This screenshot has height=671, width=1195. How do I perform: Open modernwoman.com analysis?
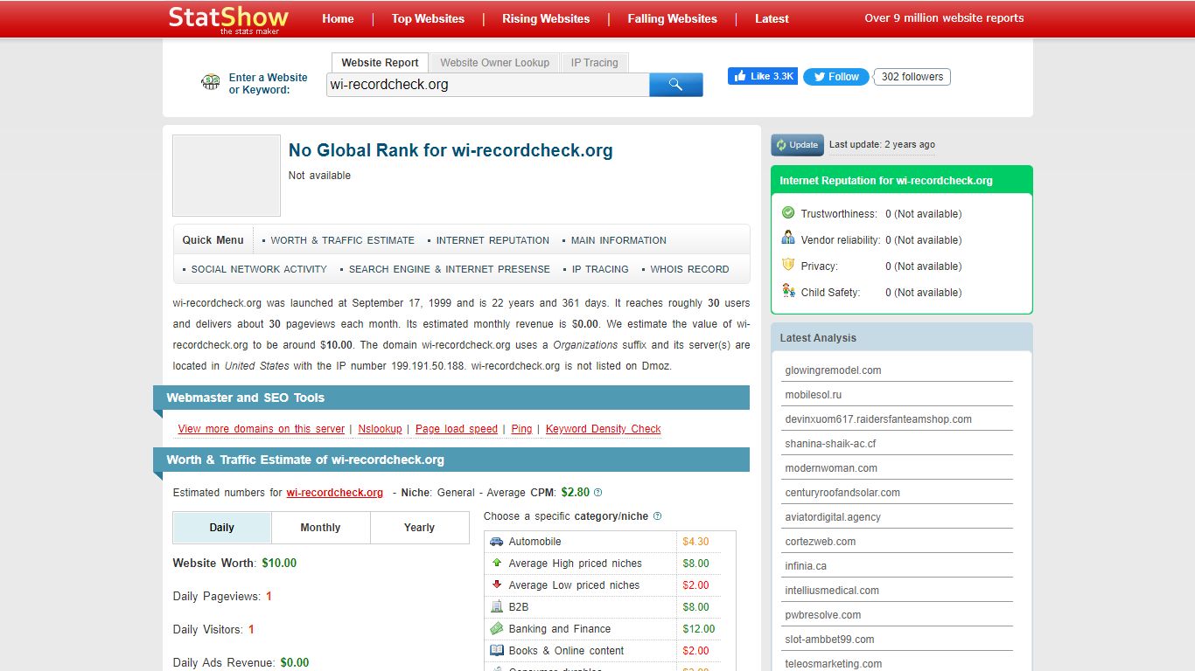click(x=831, y=468)
